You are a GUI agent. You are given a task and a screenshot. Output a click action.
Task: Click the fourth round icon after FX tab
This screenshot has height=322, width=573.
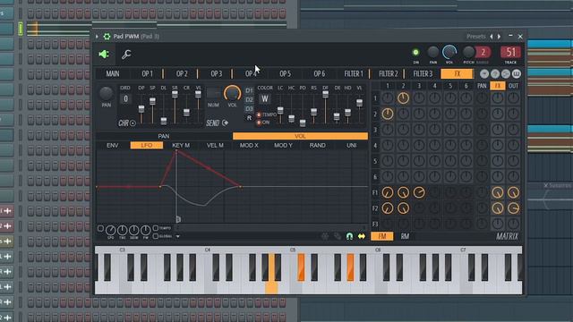coord(516,73)
